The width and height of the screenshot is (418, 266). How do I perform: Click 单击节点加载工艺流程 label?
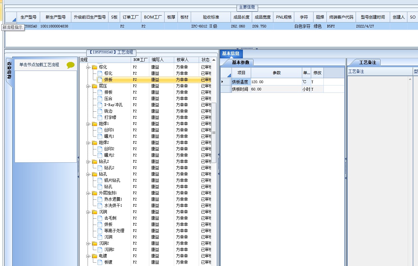coord(39,65)
